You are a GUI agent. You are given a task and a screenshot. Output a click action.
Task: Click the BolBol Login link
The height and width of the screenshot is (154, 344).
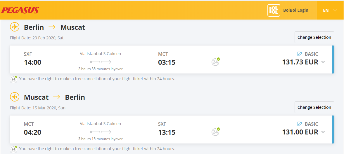(295, 10)
